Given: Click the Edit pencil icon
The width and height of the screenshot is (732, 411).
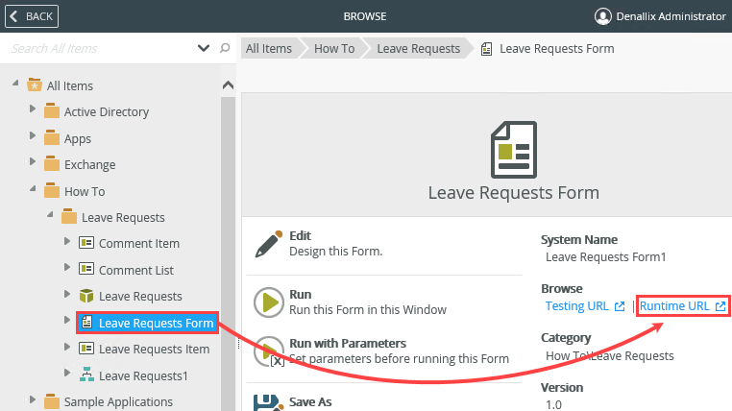Looking at the screenshot, I should tap(269, 245).
